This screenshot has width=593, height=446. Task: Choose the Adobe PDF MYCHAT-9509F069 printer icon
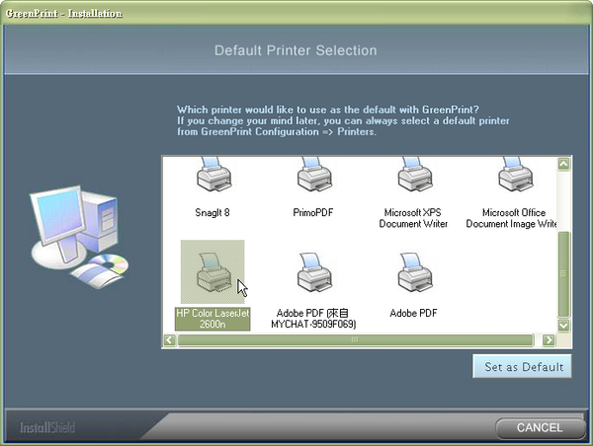click(x=314, y=273)
